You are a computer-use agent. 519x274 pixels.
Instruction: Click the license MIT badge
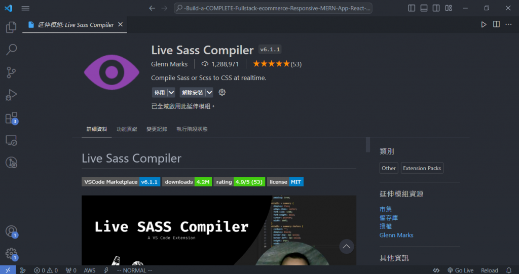pos(285,182)
